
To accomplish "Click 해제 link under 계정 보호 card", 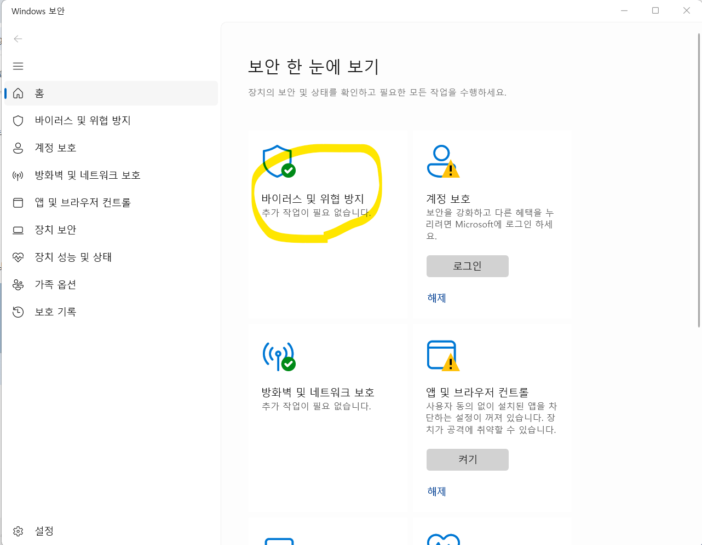I will [437, 298].
